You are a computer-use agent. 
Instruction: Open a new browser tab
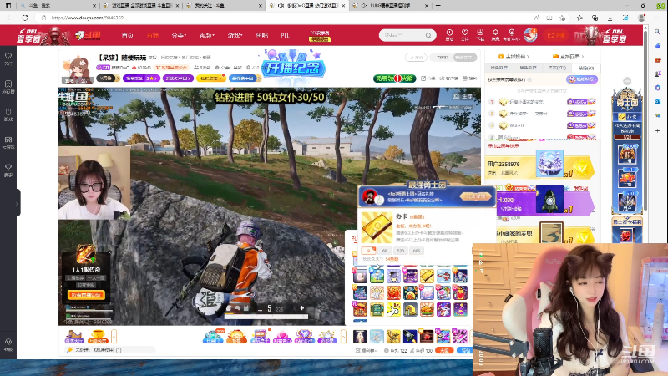click(438, 6)
